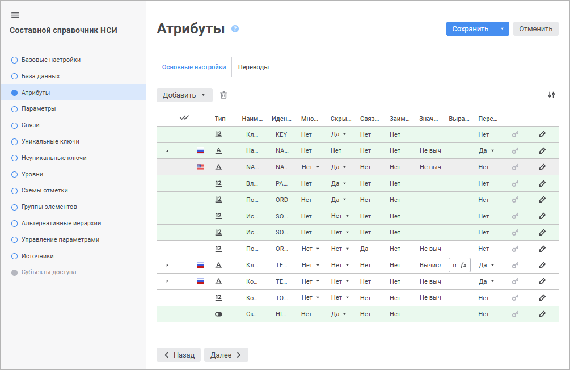Screen dimensions: 570x370
Task: Switch to Основные настройки tab
Action: pos(194,67)
